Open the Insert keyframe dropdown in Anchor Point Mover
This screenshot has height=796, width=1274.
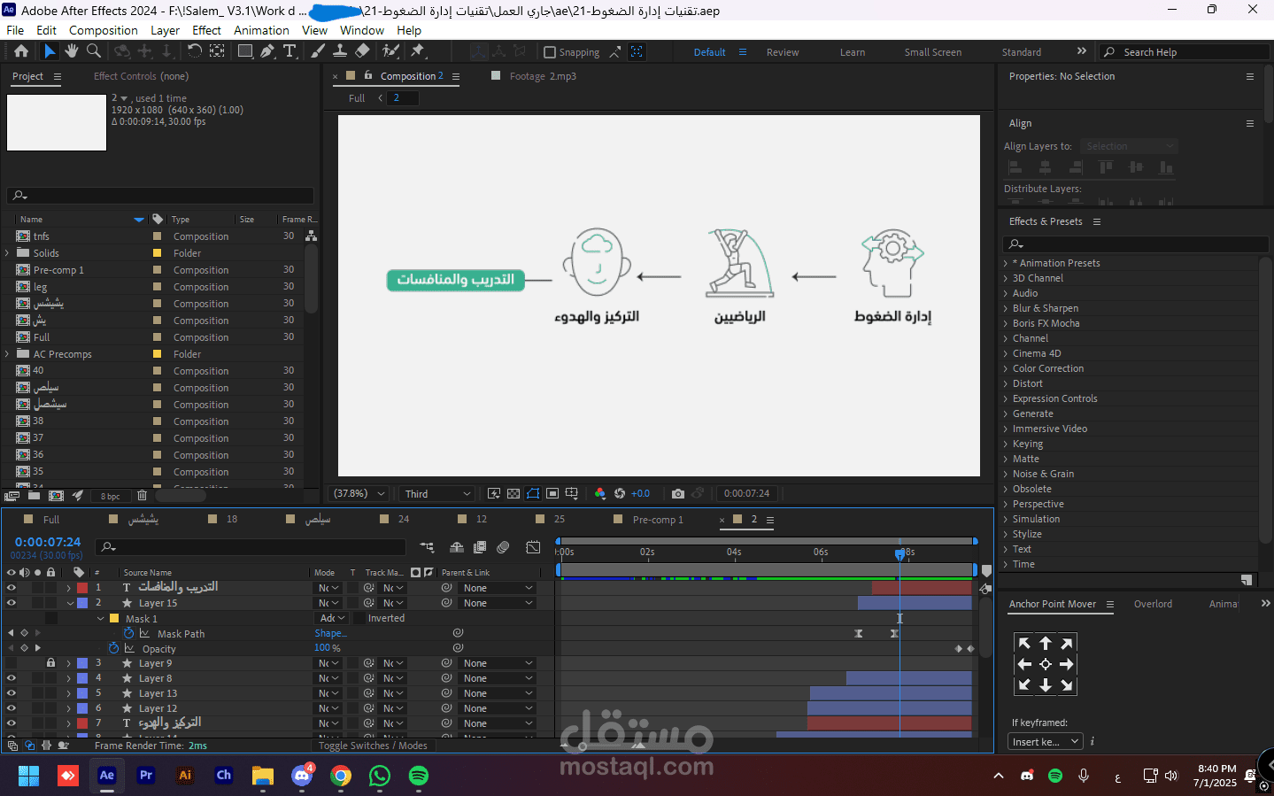[x=1046, y=742]
